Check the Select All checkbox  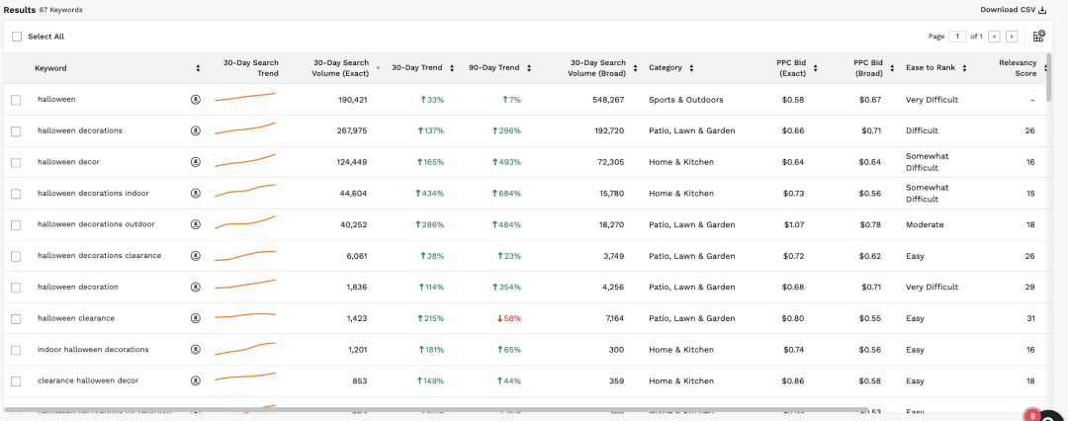click(17, 37)
